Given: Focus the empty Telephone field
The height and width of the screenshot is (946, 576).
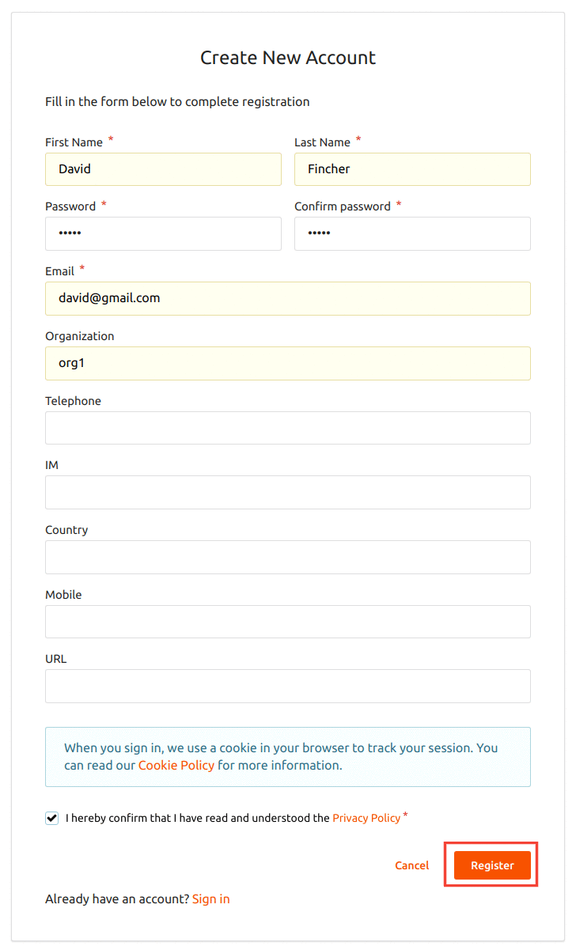Looking at the screenshot, I should [x=288, y=428].
